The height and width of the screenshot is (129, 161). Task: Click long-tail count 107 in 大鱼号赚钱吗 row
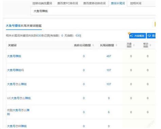pos(109,70)
